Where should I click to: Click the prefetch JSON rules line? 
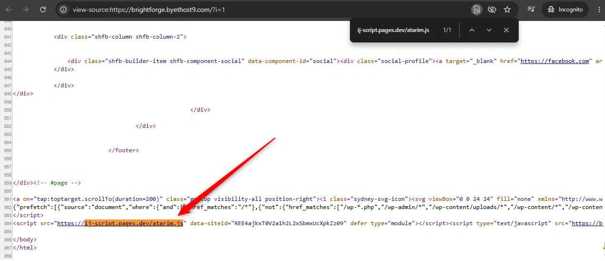pyautogui.click(x=309, y=207)
